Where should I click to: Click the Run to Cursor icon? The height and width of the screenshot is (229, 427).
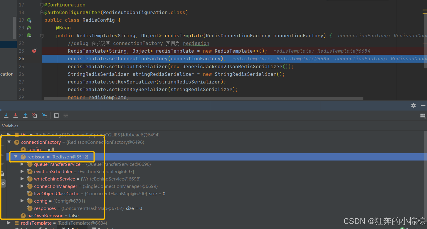(44, 116)
